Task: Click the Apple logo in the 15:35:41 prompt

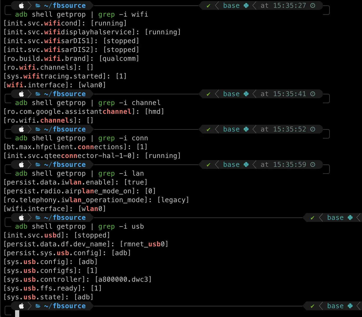Action: (x=21, y=94)
